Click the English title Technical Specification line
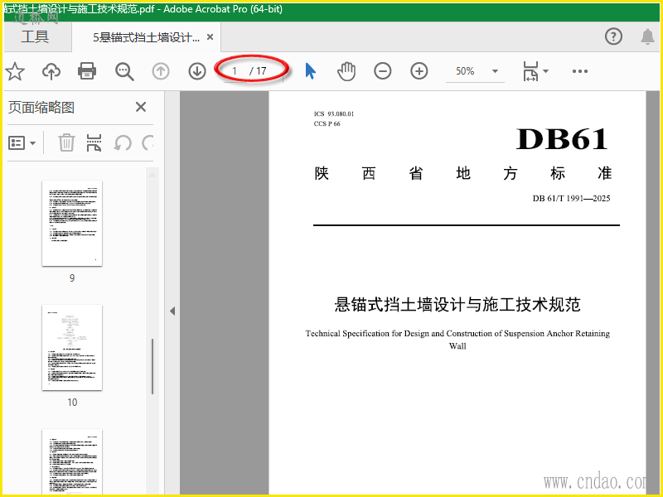The height and width of the screenshot is (497, 663). point(457,334)
